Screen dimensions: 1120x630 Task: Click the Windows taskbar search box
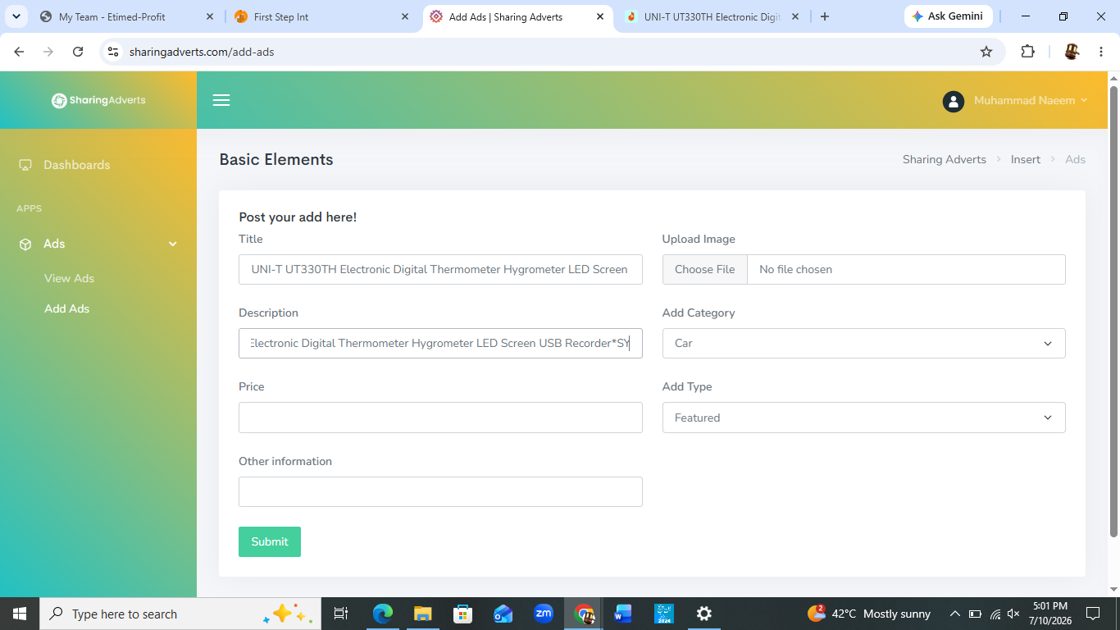pos(180,614)
